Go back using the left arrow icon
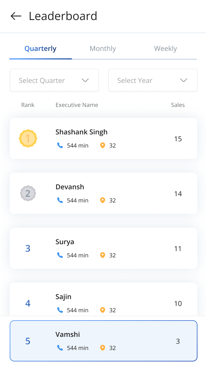Screen dimensions: 206x366 (x=16, y=16)
